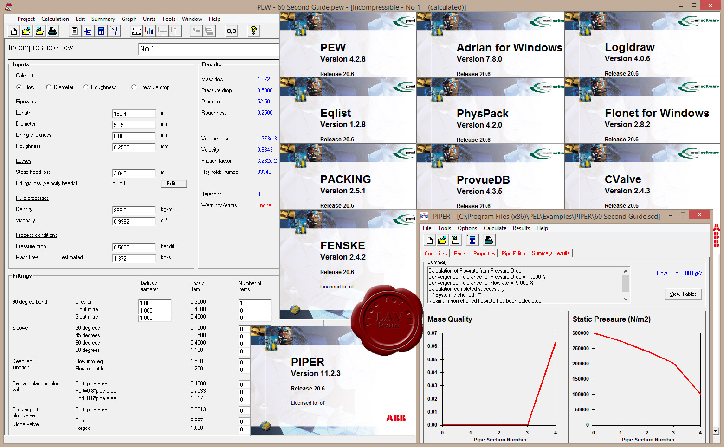
Task: Click the 123 ABC summary table icon
Action: (x=136, y=31)
